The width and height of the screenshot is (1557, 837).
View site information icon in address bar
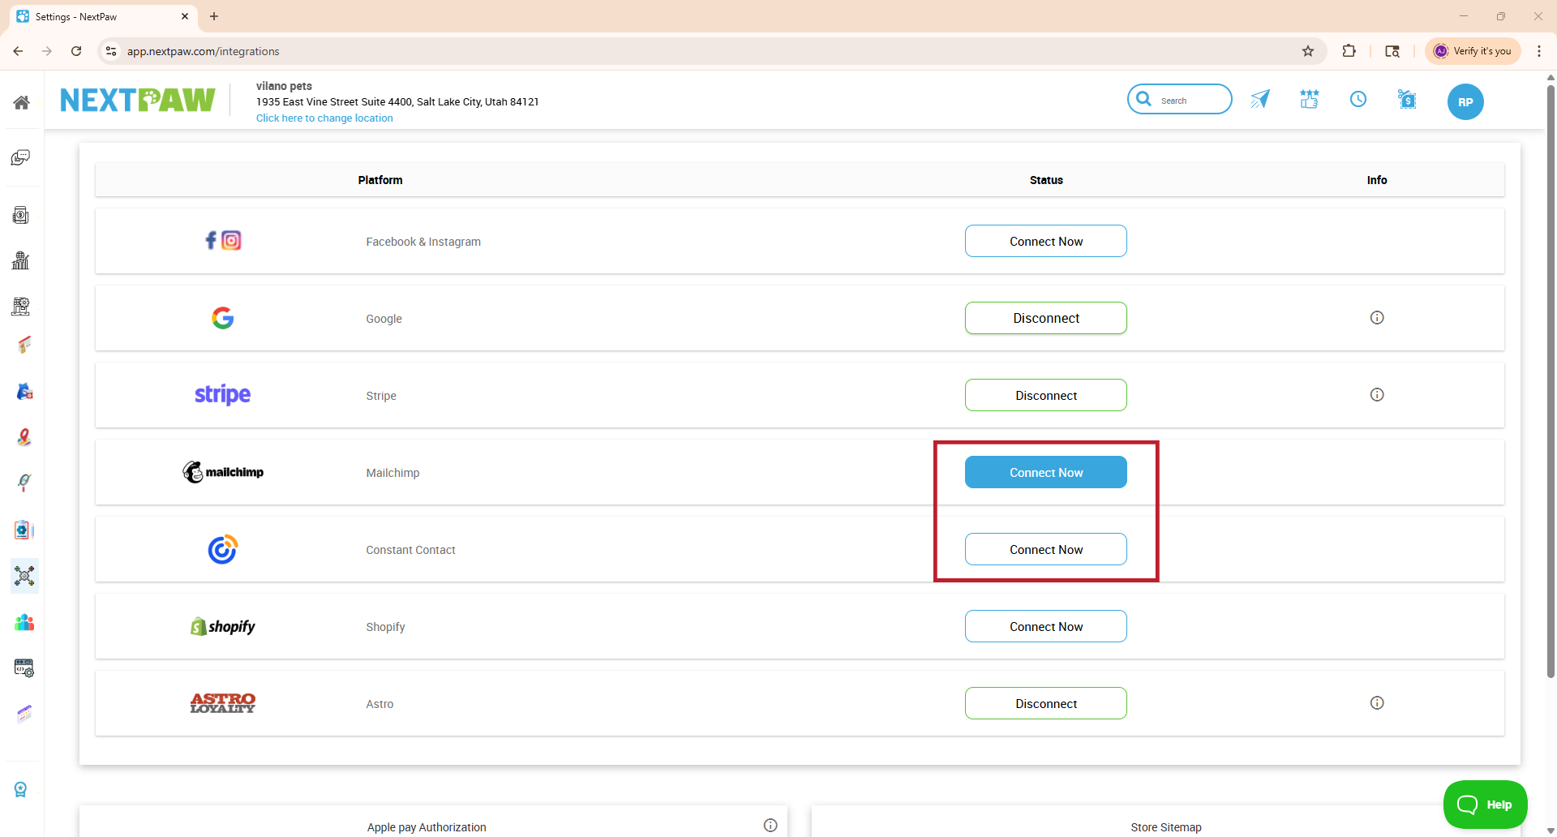pyautogui.click(x=111, y=51)
